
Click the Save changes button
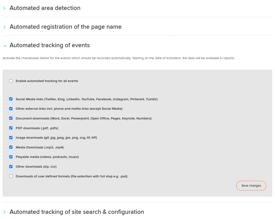tap(251, 186)
